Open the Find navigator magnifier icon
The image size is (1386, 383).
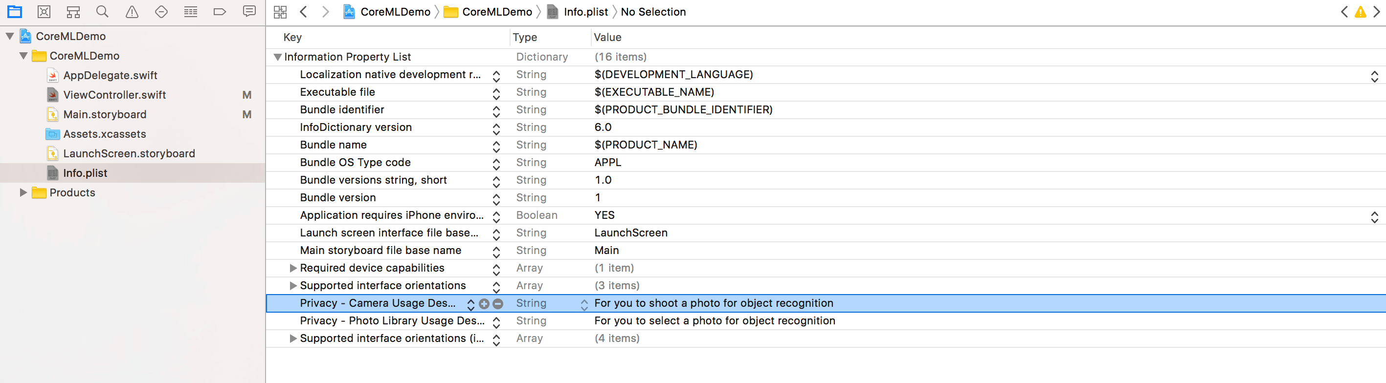102,12
